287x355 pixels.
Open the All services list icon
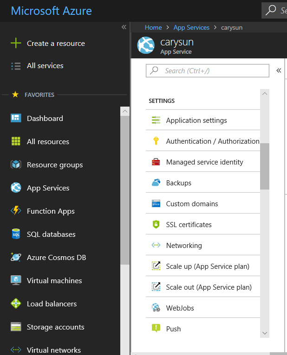(x=16, y=66)
